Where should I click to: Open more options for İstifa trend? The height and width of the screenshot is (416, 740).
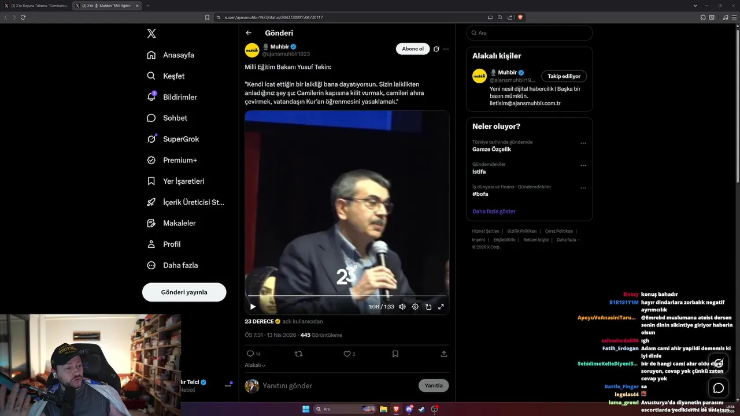[583, 165]
